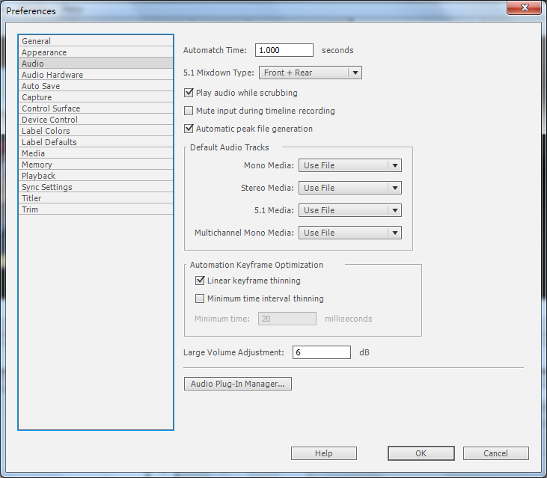Open Audio Hardware preferences
This screenshot has height=478, width=547.
click(x=96, y=74)
